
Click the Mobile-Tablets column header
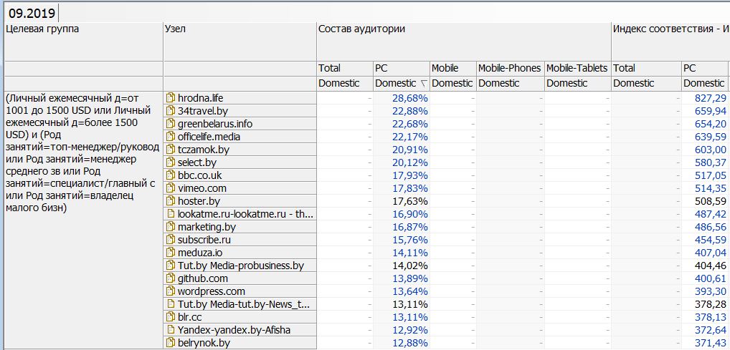[x=577, y=68]
